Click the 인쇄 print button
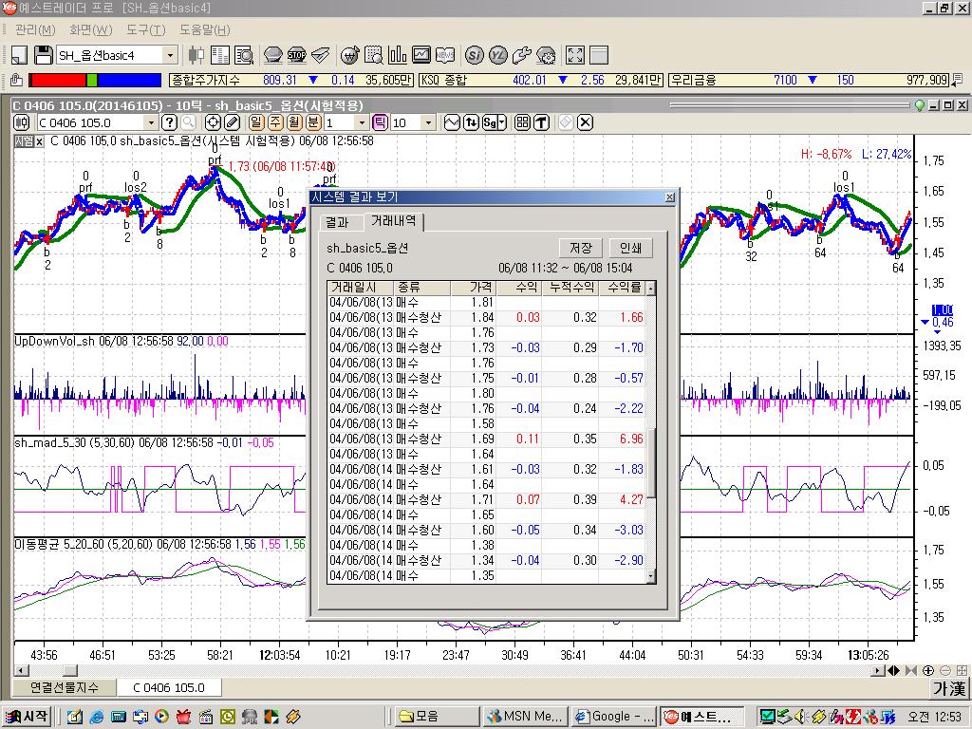This screenshot has height=729, width=972. (630, 248)
